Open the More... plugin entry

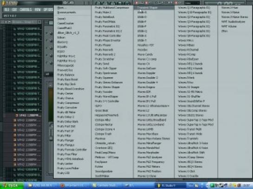click(x=62, y=7)
